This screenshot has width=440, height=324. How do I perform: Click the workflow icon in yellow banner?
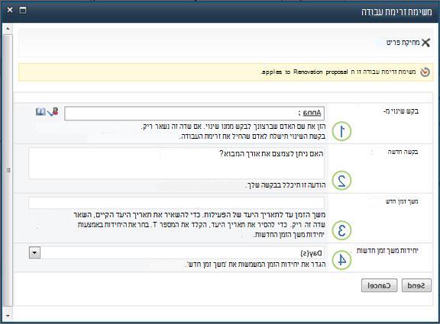[425, 72]
